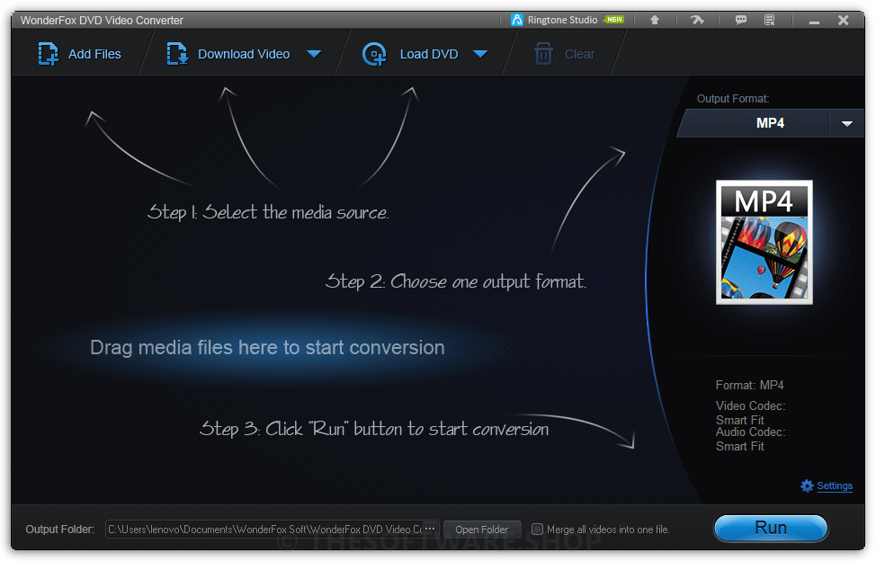
Task: Click the Settings gear icon
Action: tap(807, 485)
